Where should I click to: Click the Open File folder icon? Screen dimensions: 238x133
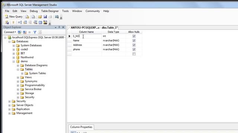click(x=40, y=17)
